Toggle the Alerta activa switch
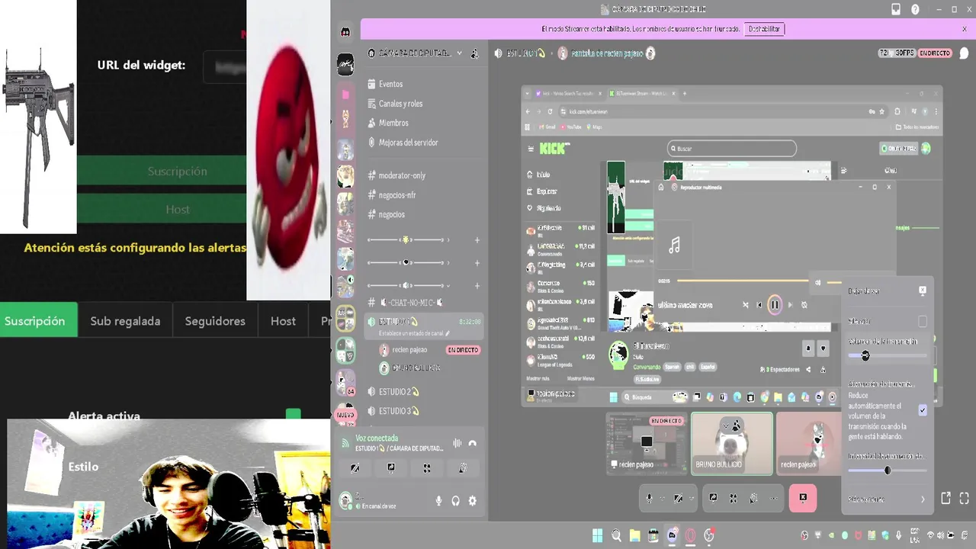Viewport: 976px width, 549px height. click(x=293, y=416)
